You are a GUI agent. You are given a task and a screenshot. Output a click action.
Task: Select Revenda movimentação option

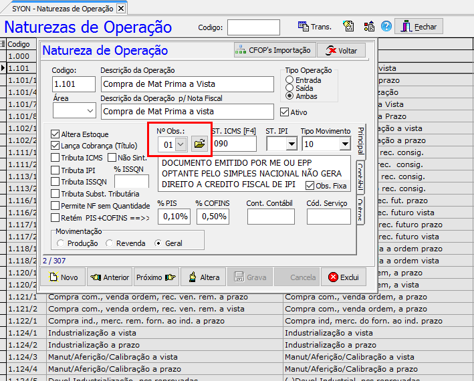109,243
